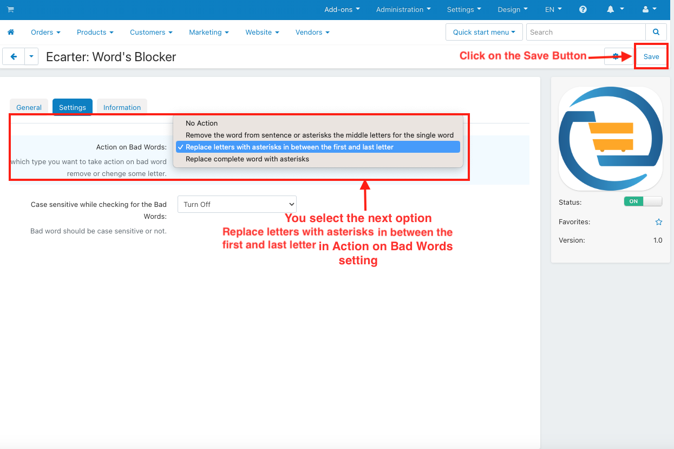Screen dimensions: 674x449
Task: Choose Remove the word from sentence option
Action: [x=318, y=135]
